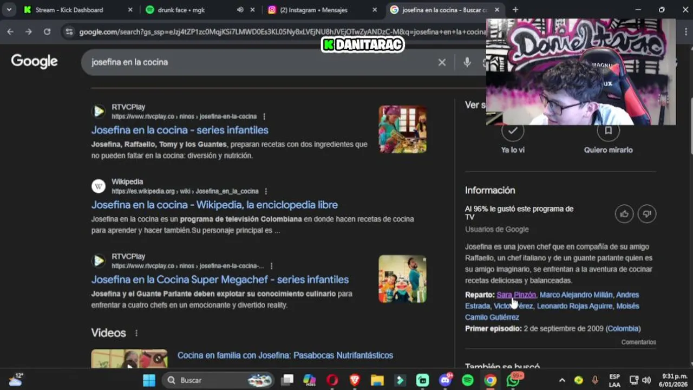Screen dimensions: 693x390
Task: Open Google Chrome from taskbar
Action: (491, 380)
